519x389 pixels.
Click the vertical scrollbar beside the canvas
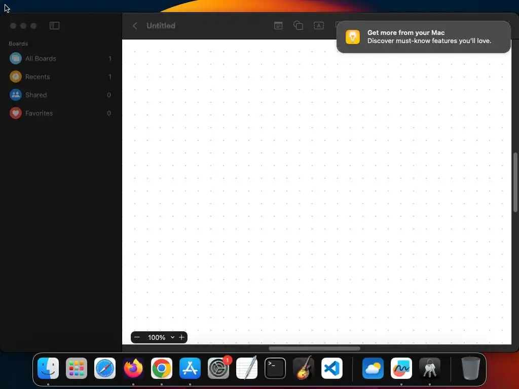[x=515, y=182]
